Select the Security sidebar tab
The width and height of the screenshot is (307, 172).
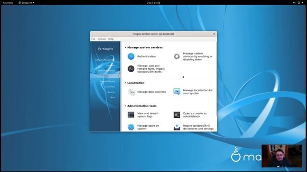tap(111, 92)
